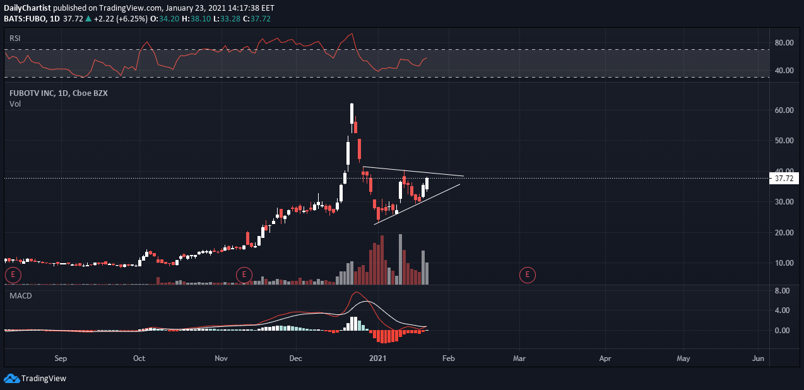Image resolution: width=804 pixels, height=390 pixels.
Task: Click the BATS:FUBO symbol text in header
Action: coord(26,19)
